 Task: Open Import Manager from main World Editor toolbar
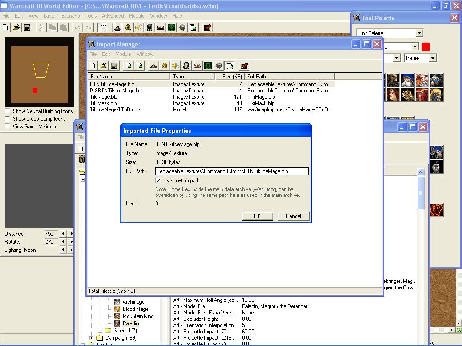[193, 27]
